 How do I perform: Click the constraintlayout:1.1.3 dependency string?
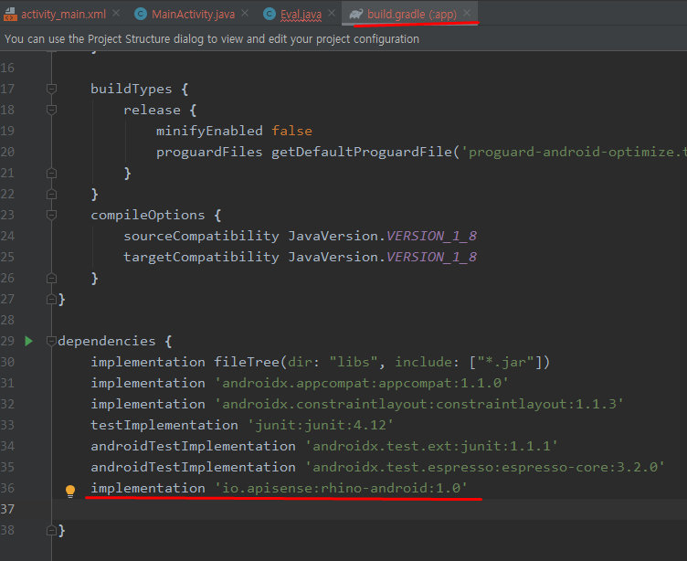418,404
